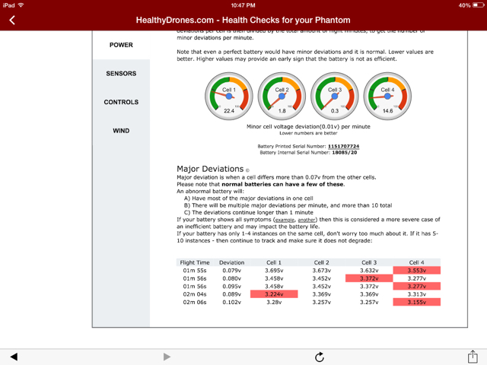Click flight time 01m 55s
This screenshot has width=487, height=365.
coord(195,271)
